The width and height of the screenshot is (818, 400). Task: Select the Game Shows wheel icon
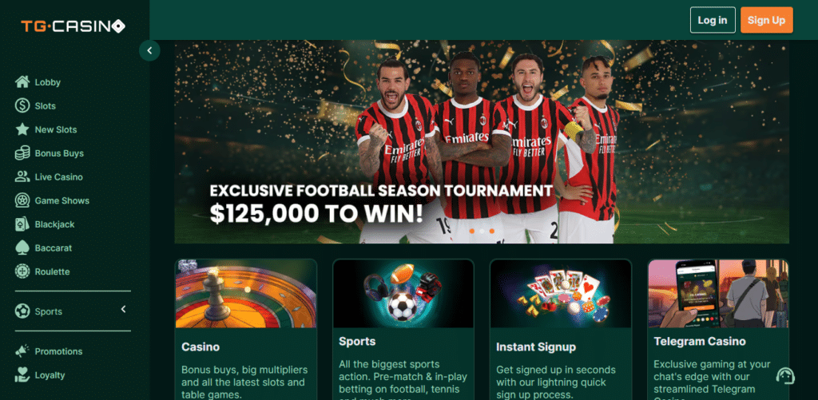click(x=22, y=200)
